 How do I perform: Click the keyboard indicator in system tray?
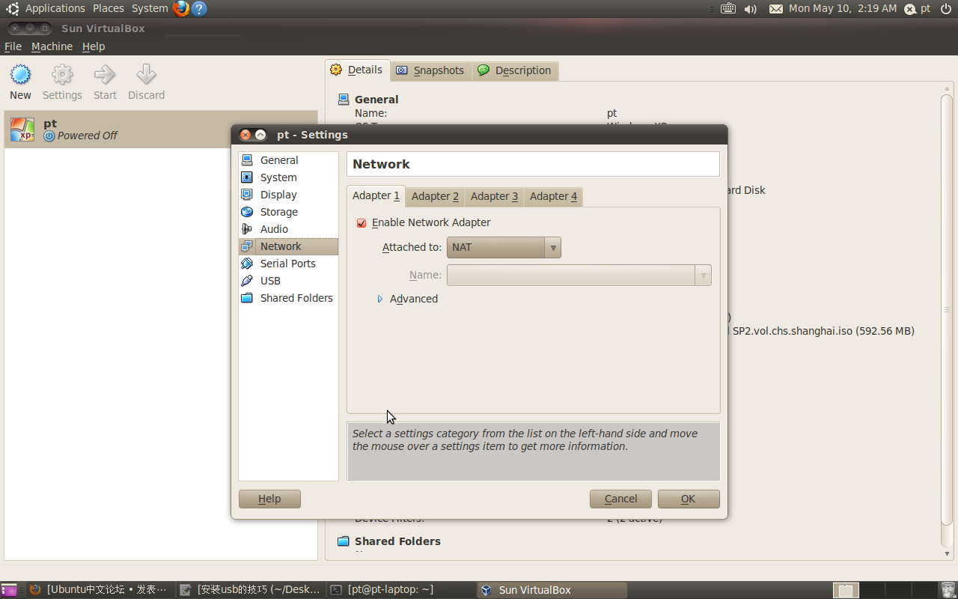pos(727,8)
